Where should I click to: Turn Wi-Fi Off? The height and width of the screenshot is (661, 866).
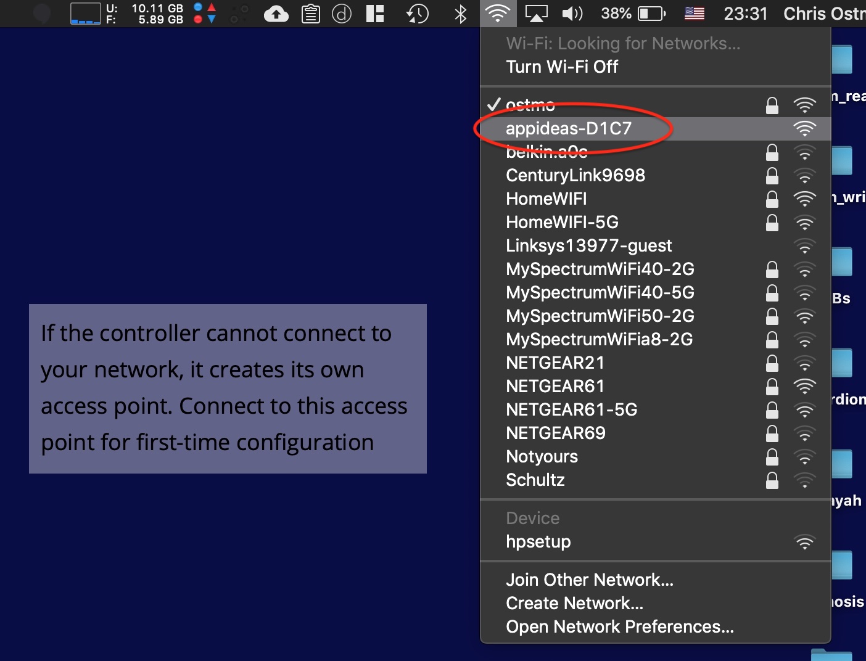[x=562, y=67]
